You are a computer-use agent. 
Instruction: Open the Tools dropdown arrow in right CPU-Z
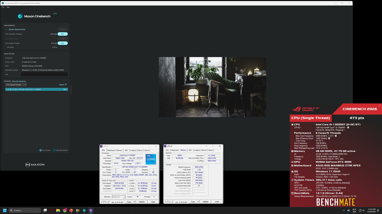point(198,202)
